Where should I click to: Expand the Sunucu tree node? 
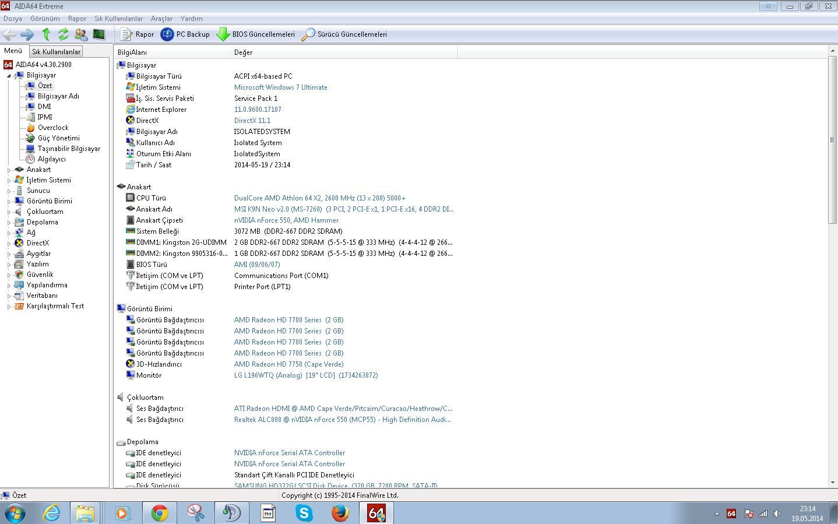click(x=9, y=191)
